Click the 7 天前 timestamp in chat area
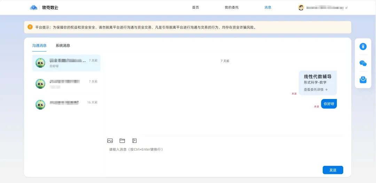376x183 pixels. pos(225,61)
